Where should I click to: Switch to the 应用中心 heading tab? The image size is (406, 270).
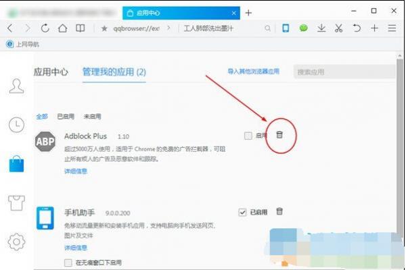click(x=51, y=72)
